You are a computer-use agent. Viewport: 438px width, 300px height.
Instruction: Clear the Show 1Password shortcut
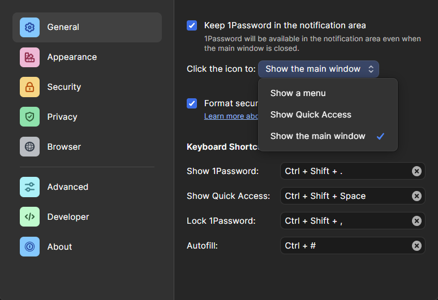[416, 171]
